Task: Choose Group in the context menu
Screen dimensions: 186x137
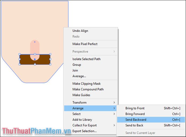Action: click(91, 65)
